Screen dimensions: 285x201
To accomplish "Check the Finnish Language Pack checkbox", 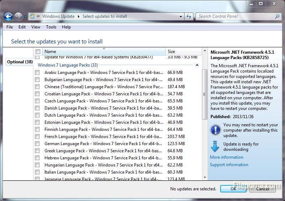I will pos(37,129).
